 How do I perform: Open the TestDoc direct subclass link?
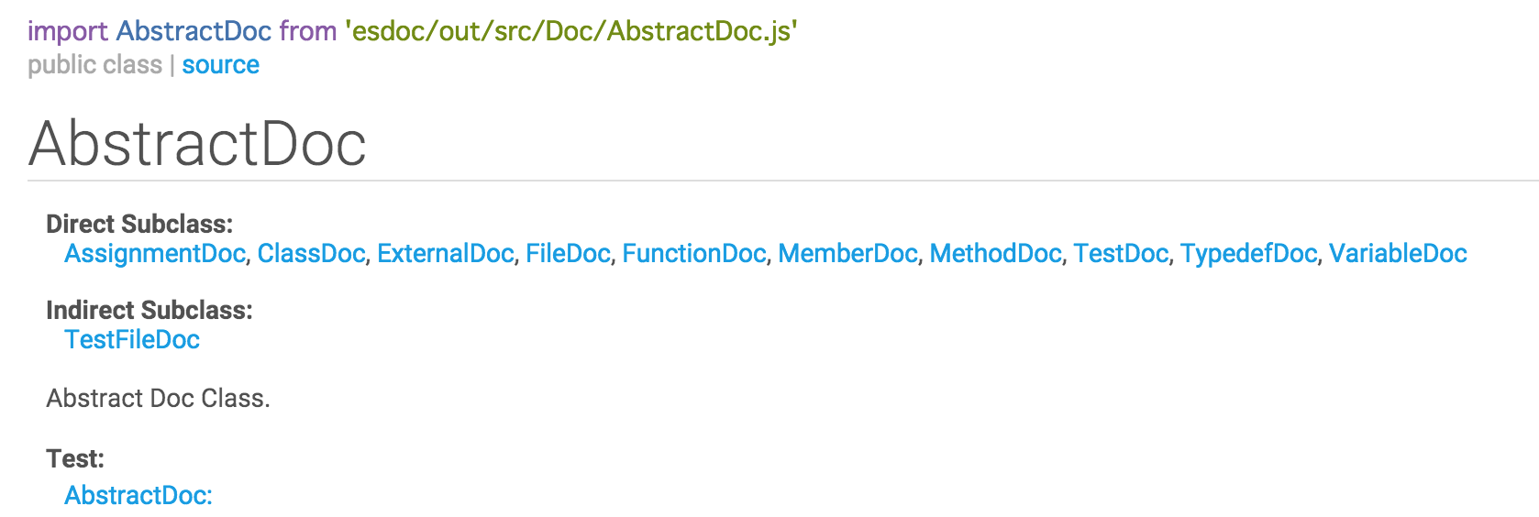[1121, 254]
